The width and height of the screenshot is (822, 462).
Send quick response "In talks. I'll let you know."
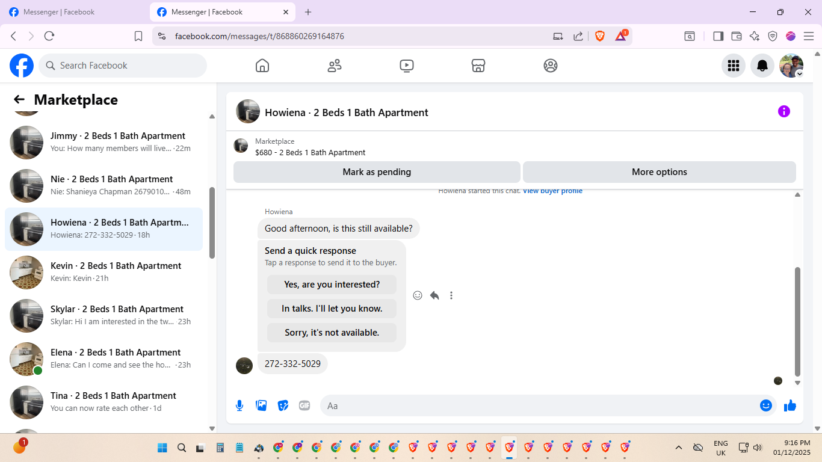[332, 309]
